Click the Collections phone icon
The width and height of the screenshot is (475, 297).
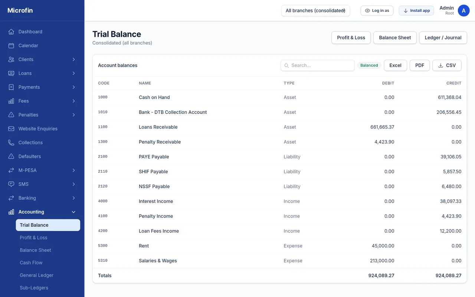click(x=11, y=143)
